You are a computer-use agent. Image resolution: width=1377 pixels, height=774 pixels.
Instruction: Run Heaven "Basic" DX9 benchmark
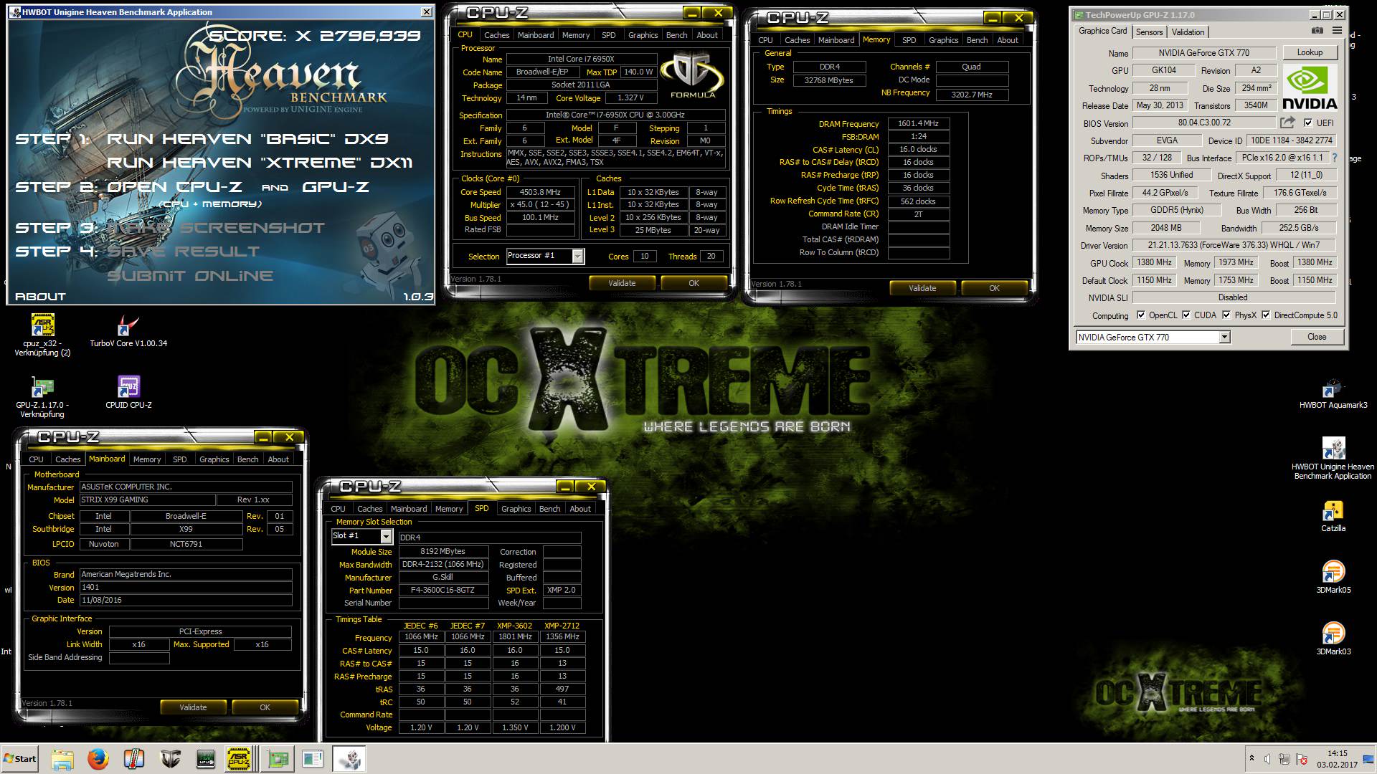coord(247,139)
